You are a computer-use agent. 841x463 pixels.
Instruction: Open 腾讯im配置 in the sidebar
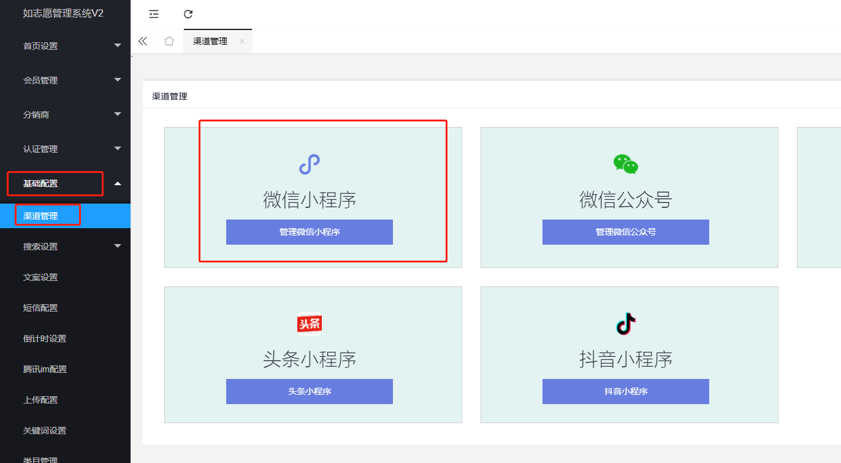click(45, 369)
